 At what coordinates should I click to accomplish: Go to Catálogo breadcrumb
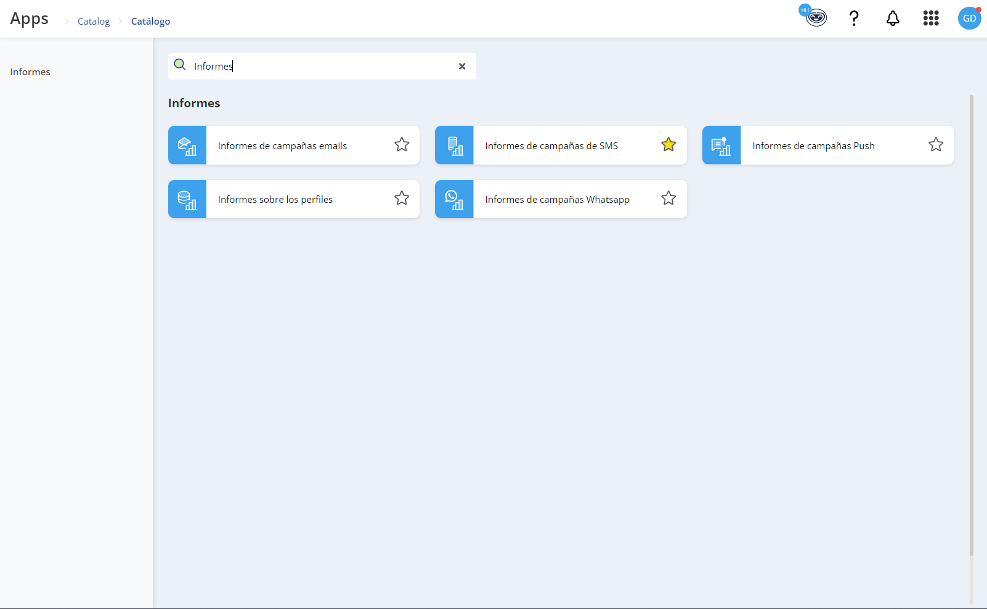[x=150, y=22]
